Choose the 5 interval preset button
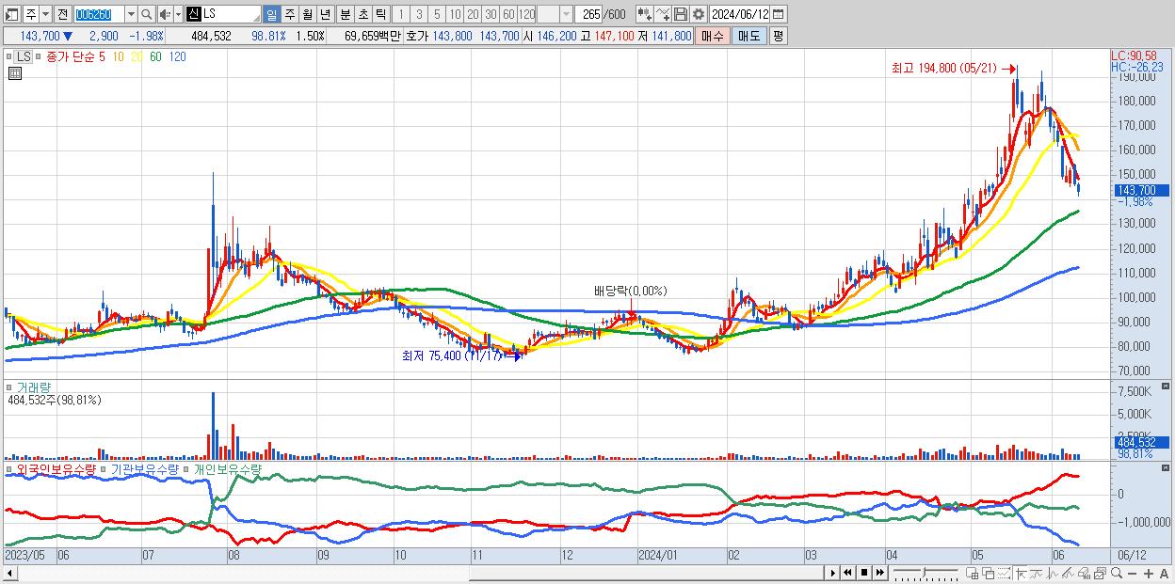 (x=437, y=14)
